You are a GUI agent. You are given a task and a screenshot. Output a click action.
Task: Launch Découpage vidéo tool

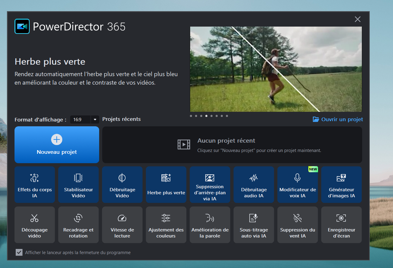coord(35,225)
